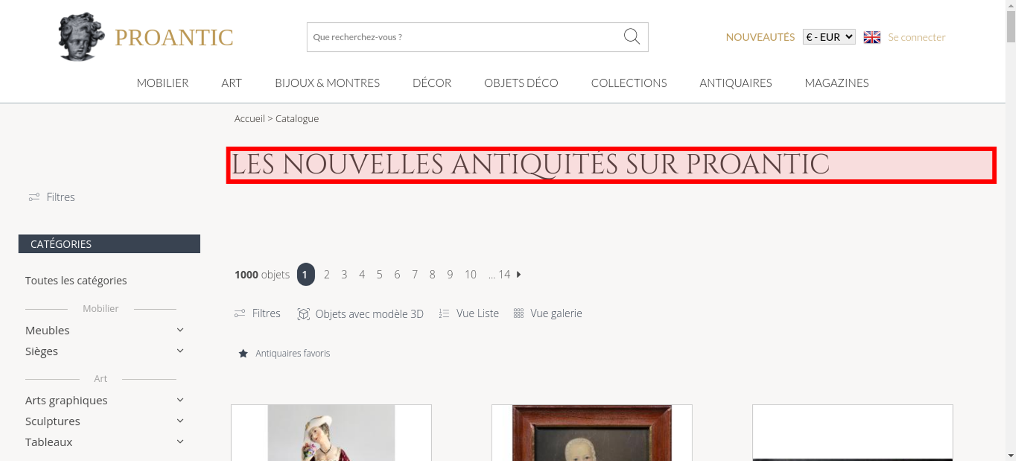
Task: Open the ANTIQUAIRES menu
Action: (736, 83)
